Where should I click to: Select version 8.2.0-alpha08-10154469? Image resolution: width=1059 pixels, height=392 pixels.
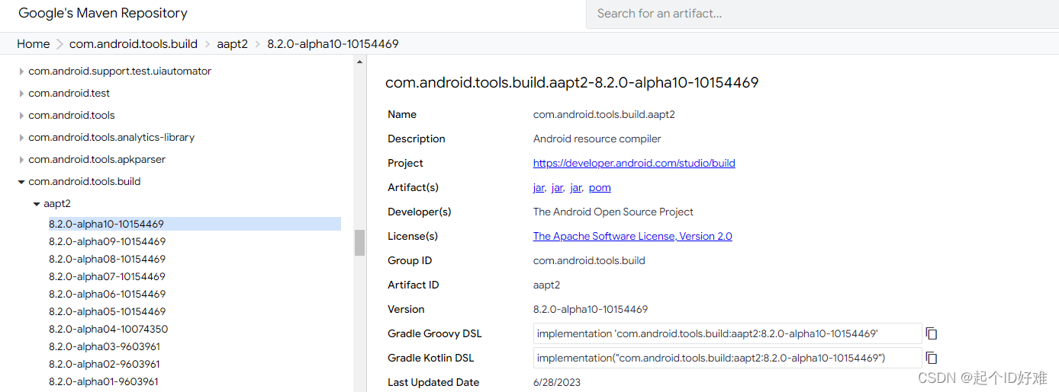[x=107, y=259]
